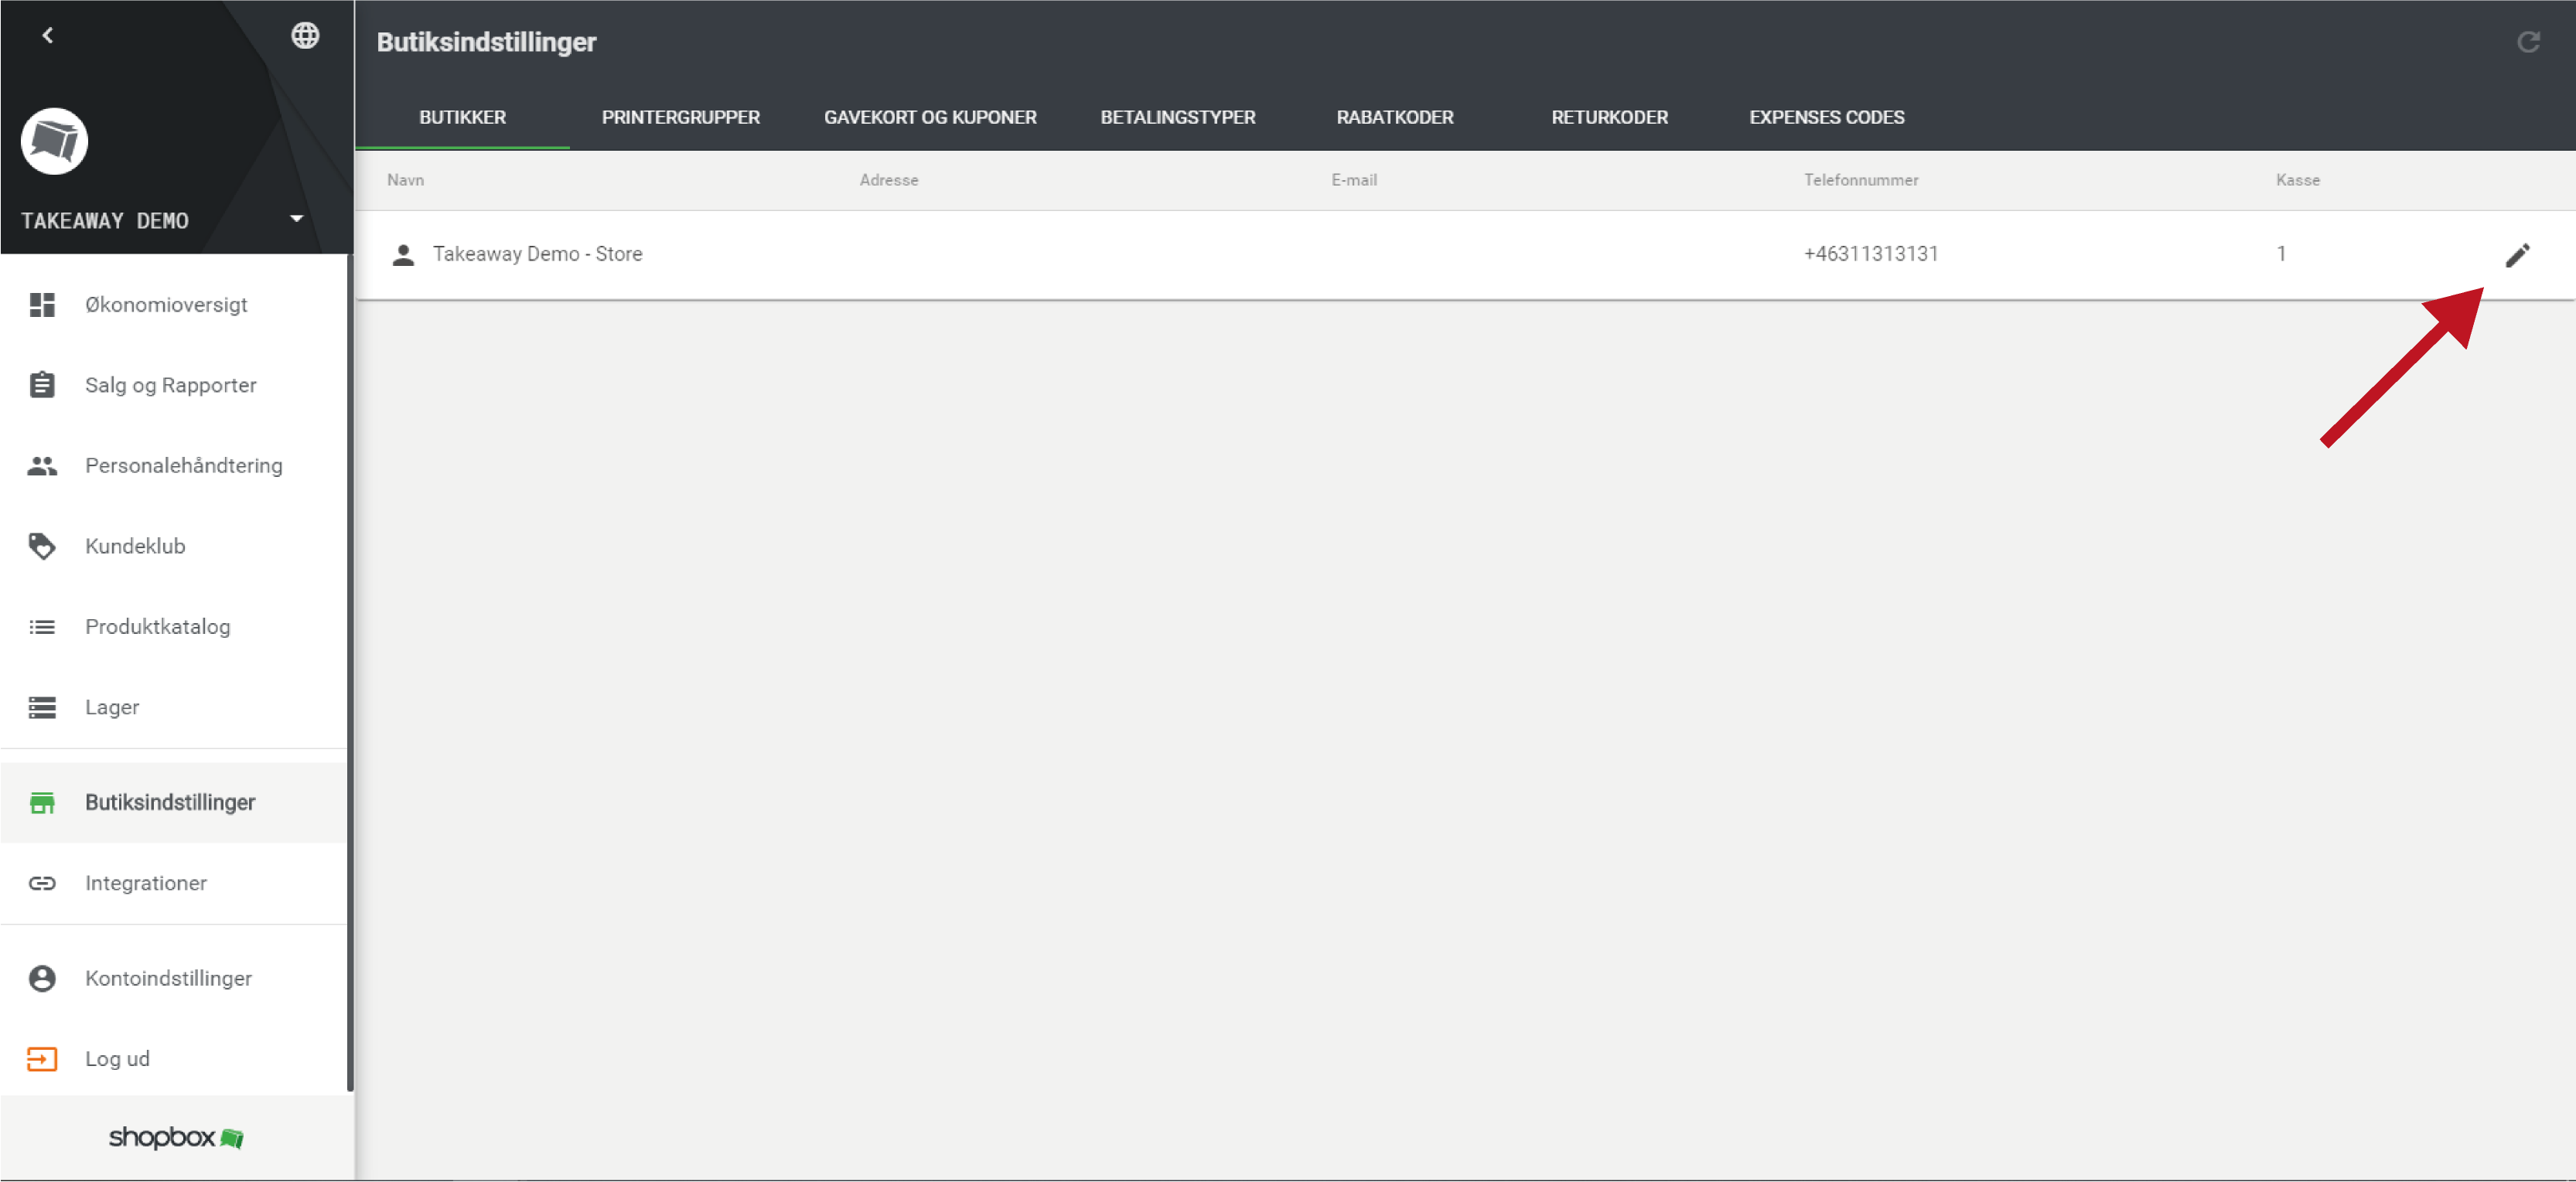This screenshot has height=1182, width=2576.
Task: Click the Takeaway Demo - Store row name
Action: pyautogui.click(x=537, y=254)
